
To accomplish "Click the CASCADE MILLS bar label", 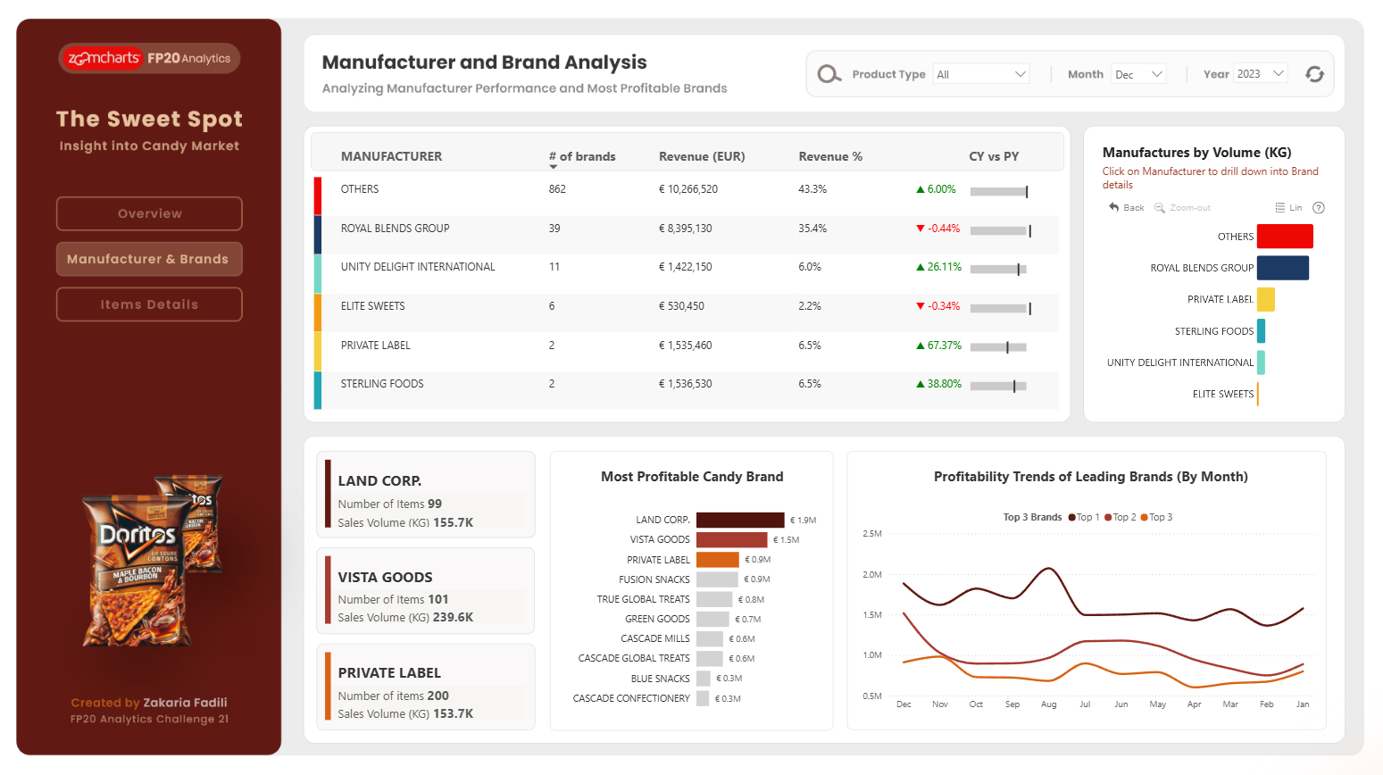I will coord(655,638).
